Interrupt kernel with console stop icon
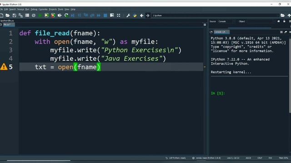 (281, 32)
